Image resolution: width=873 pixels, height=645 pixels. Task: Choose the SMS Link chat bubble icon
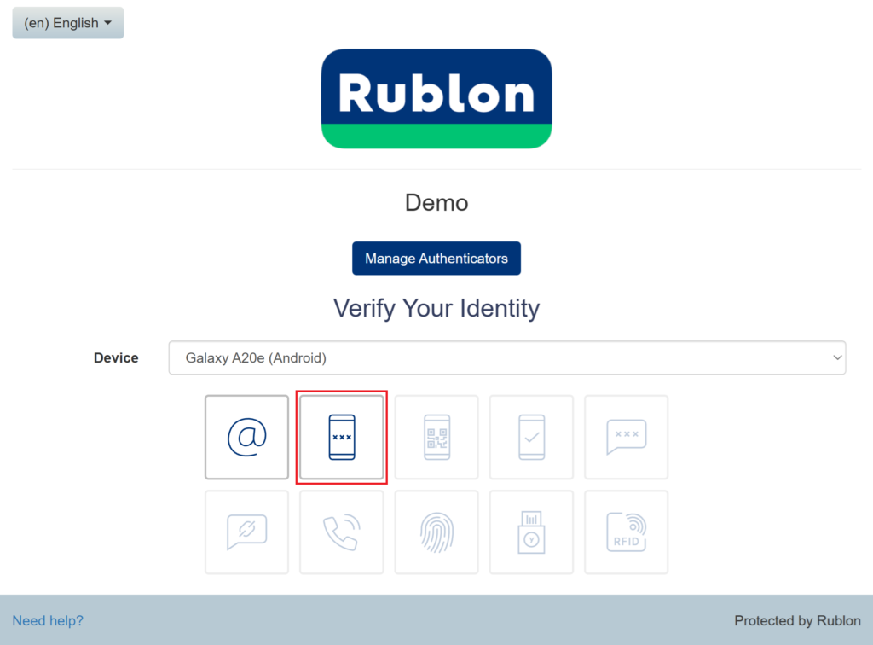coord(247,532)
